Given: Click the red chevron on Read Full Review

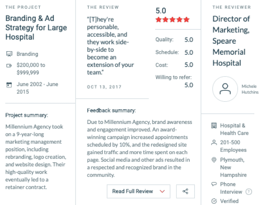Looking at the screenshot, I should tap(162, 191).
